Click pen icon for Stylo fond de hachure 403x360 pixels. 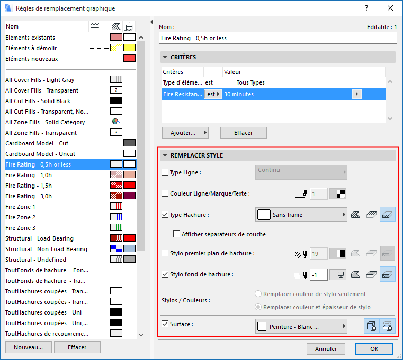click(x=301, y=275)
